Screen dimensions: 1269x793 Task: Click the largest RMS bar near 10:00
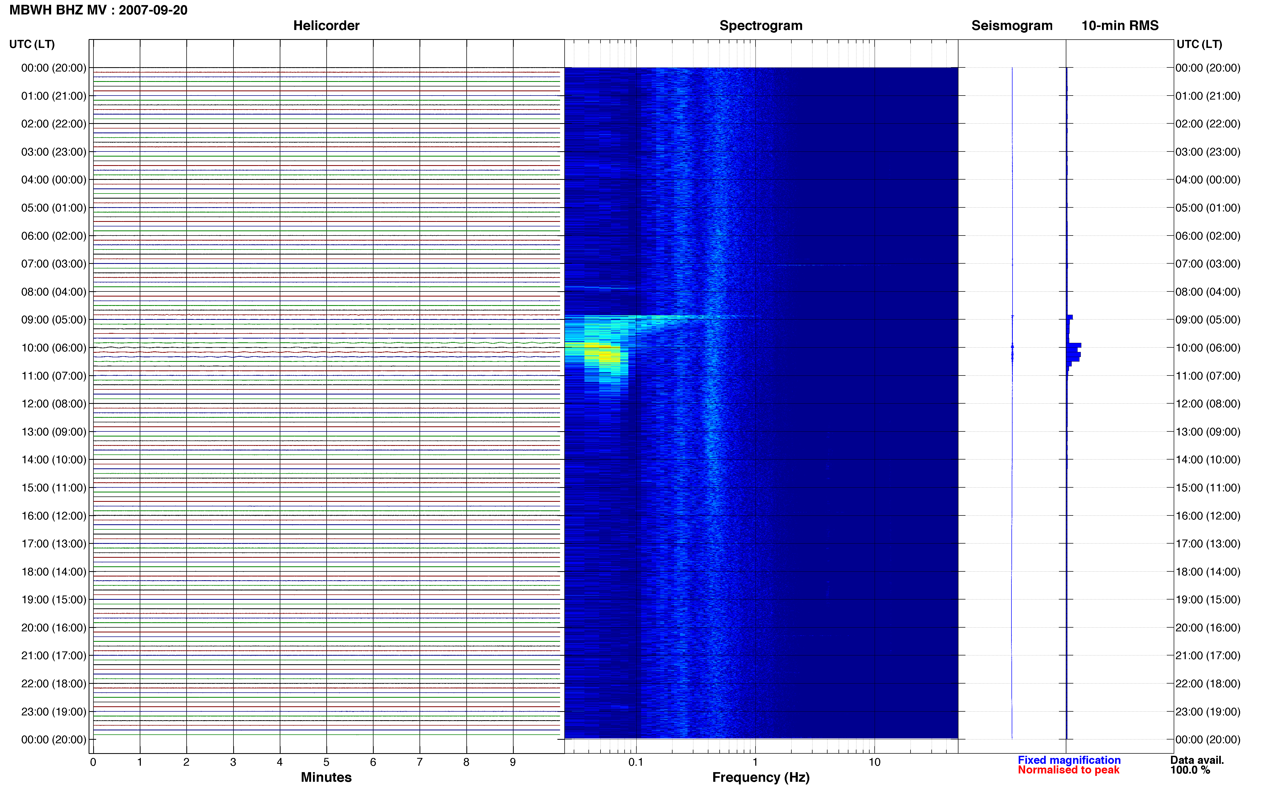click(1074, 345)
